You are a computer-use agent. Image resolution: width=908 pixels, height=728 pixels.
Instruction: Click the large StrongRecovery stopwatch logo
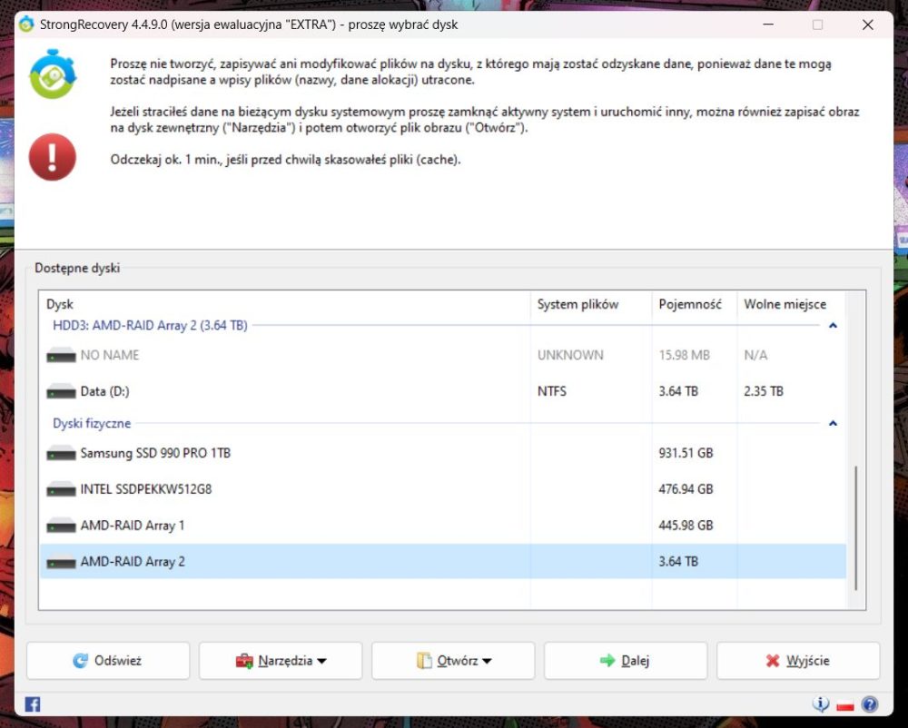(x=53, y=74)
